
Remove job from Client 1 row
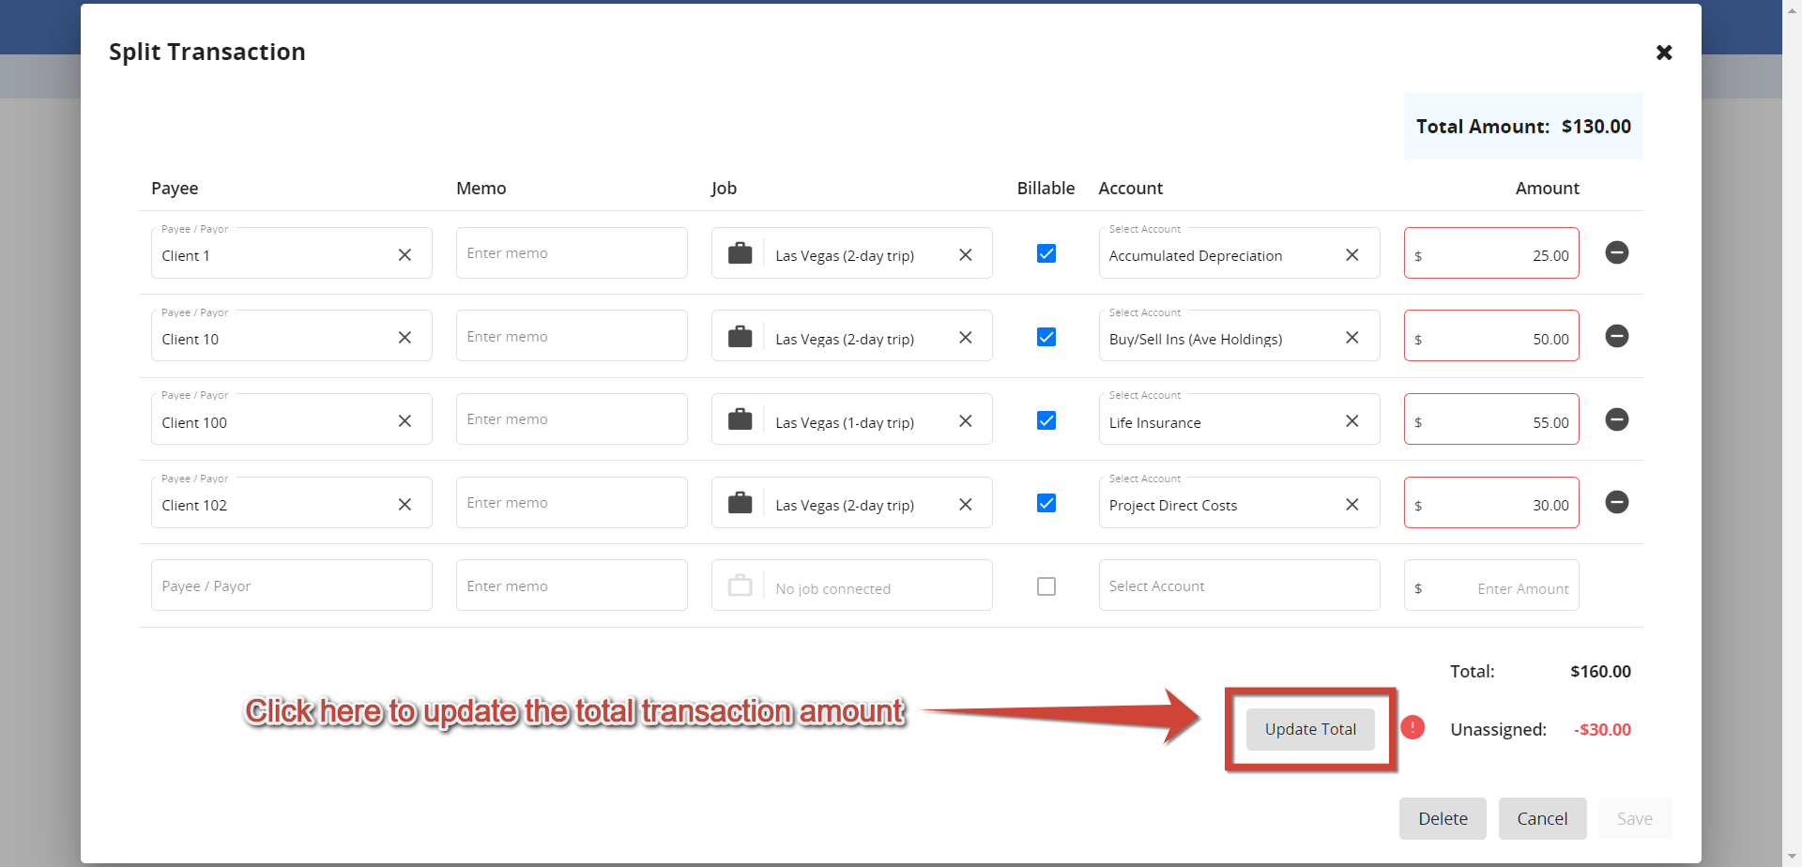coord(965,255)
